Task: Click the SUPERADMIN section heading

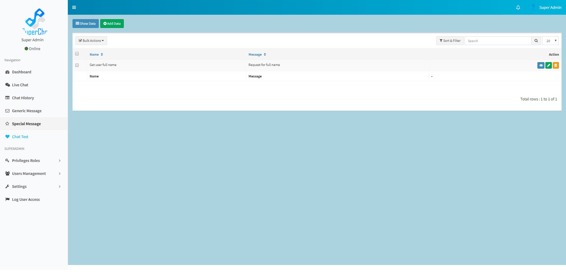Action: pos(14,149)
